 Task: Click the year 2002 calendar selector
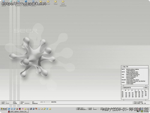click(145, 88)
